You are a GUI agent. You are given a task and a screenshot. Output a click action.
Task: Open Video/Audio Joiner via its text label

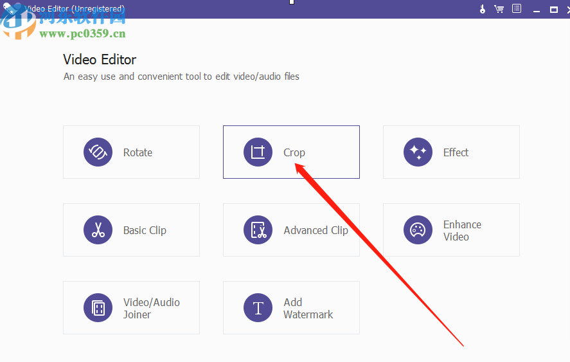pyautogui.click(x=151, y=308)
